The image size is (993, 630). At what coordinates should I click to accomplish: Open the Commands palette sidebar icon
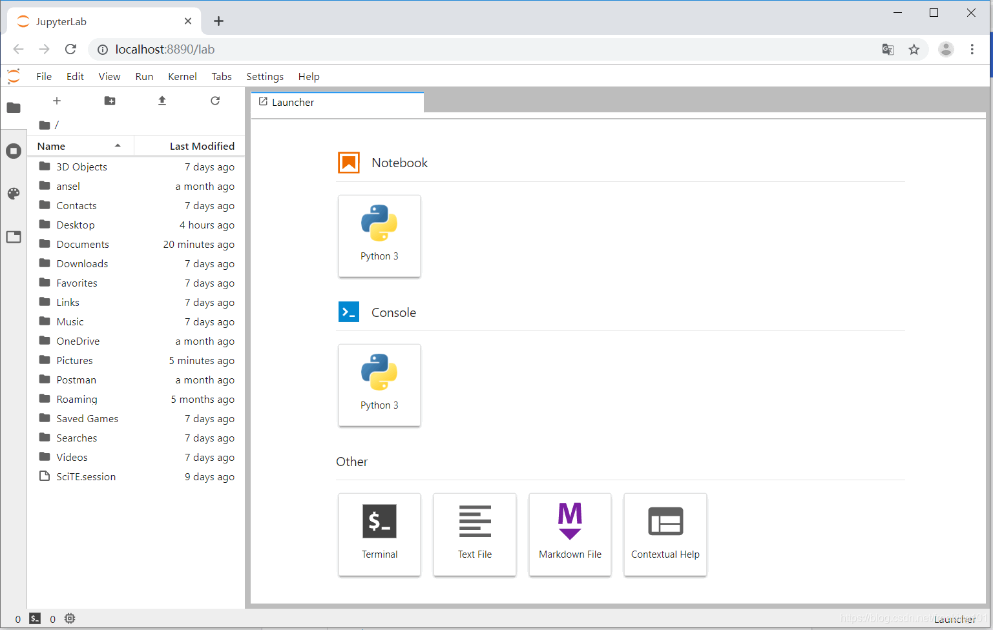pyautogui.click(x=14, y=194)
